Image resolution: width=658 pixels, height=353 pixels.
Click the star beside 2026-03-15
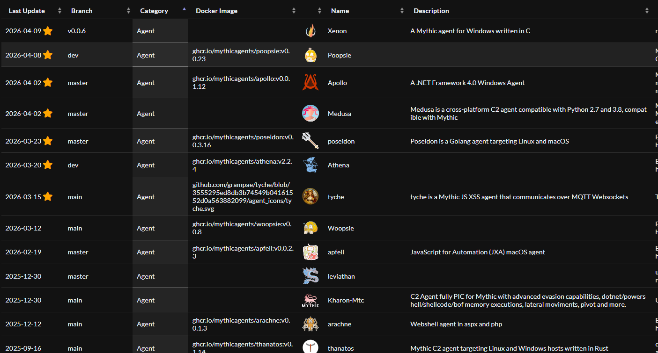pos(48,196)
